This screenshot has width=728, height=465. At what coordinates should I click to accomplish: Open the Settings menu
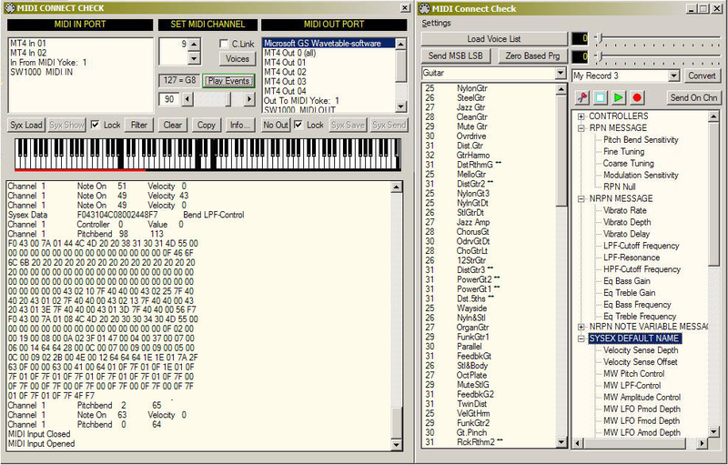436,23
